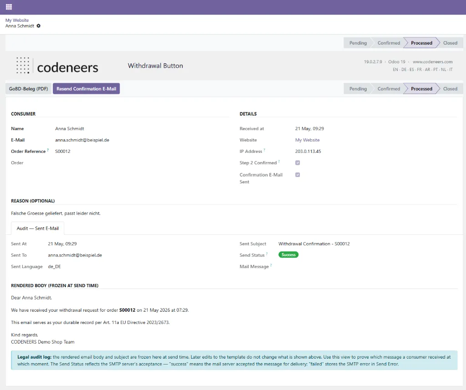
Task: Click the version number 19.0.2.7.9
Action: pyautogui.click(x=373, y=62)
